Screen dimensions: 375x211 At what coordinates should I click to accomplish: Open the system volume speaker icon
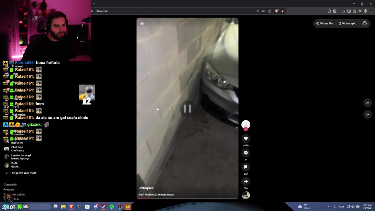[x=353, y=207]
